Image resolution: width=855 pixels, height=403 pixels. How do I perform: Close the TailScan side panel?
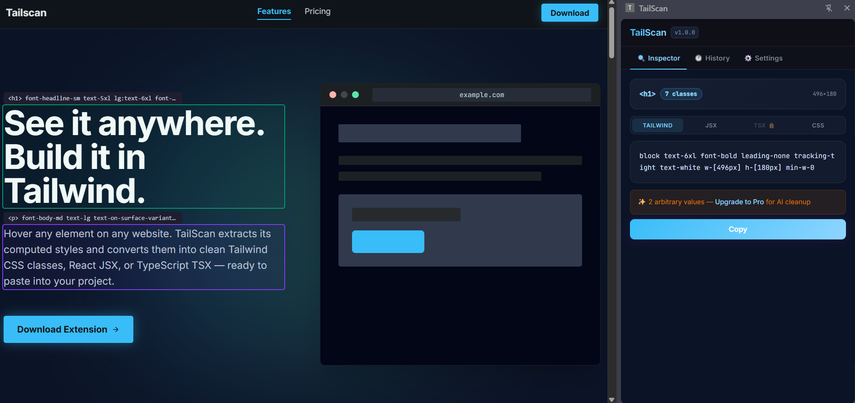[847, 8]
